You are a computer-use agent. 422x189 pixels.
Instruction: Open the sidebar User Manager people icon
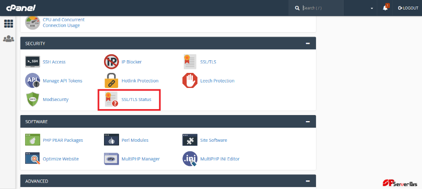click(x=9, y=39)
